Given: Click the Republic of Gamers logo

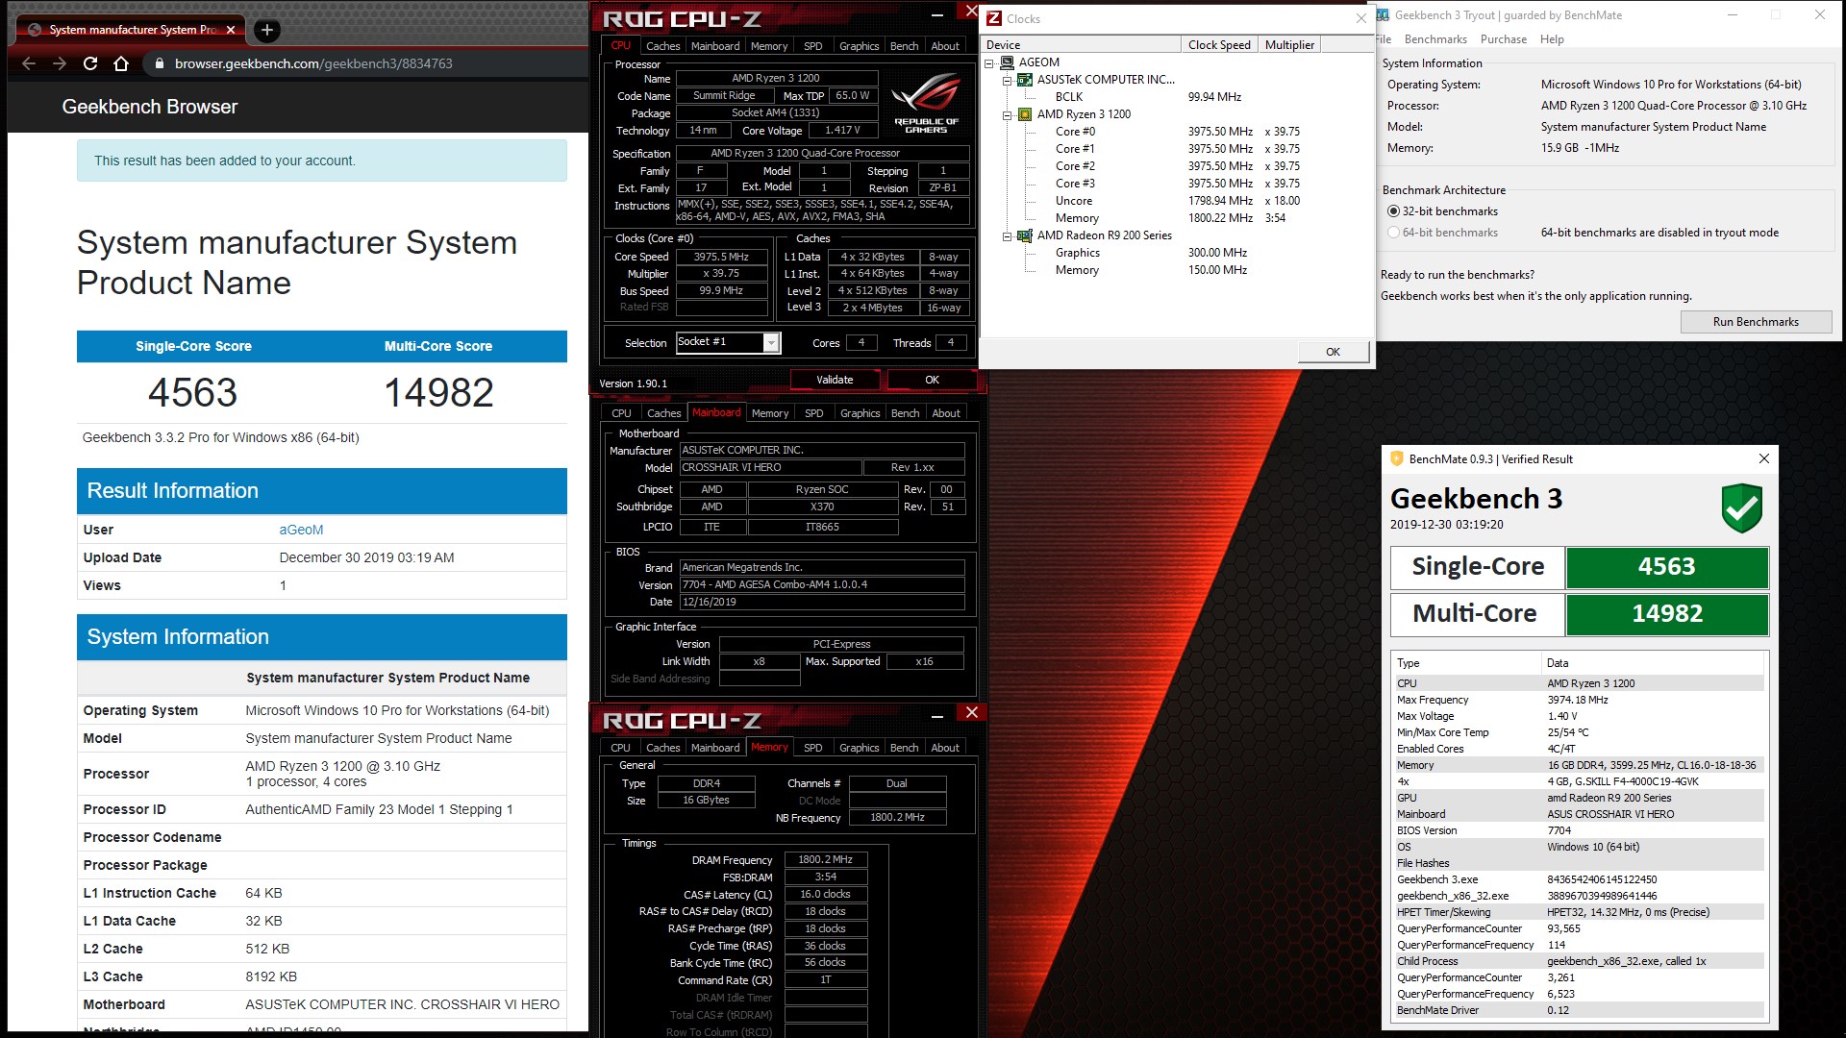Looking at the screenshot, I should point(926,103).
